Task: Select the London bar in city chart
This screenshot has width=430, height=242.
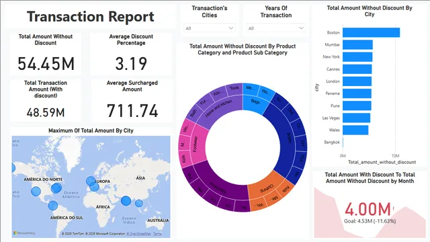Action: coord(357,81)
